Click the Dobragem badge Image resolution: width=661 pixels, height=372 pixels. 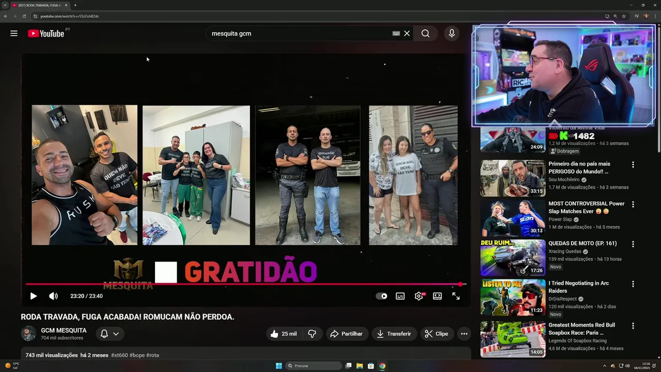tap(564, 151)
